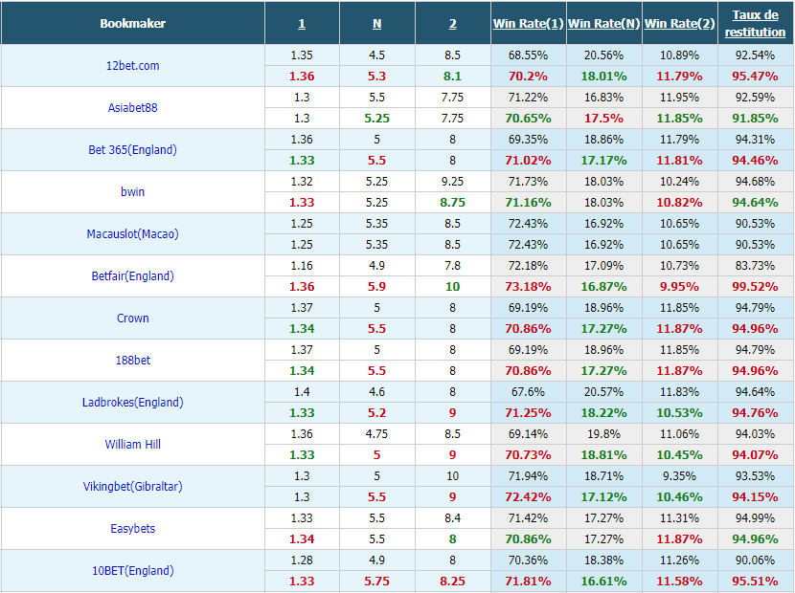Click 12bet.com's red 70.2% win rate

(528, 77)
